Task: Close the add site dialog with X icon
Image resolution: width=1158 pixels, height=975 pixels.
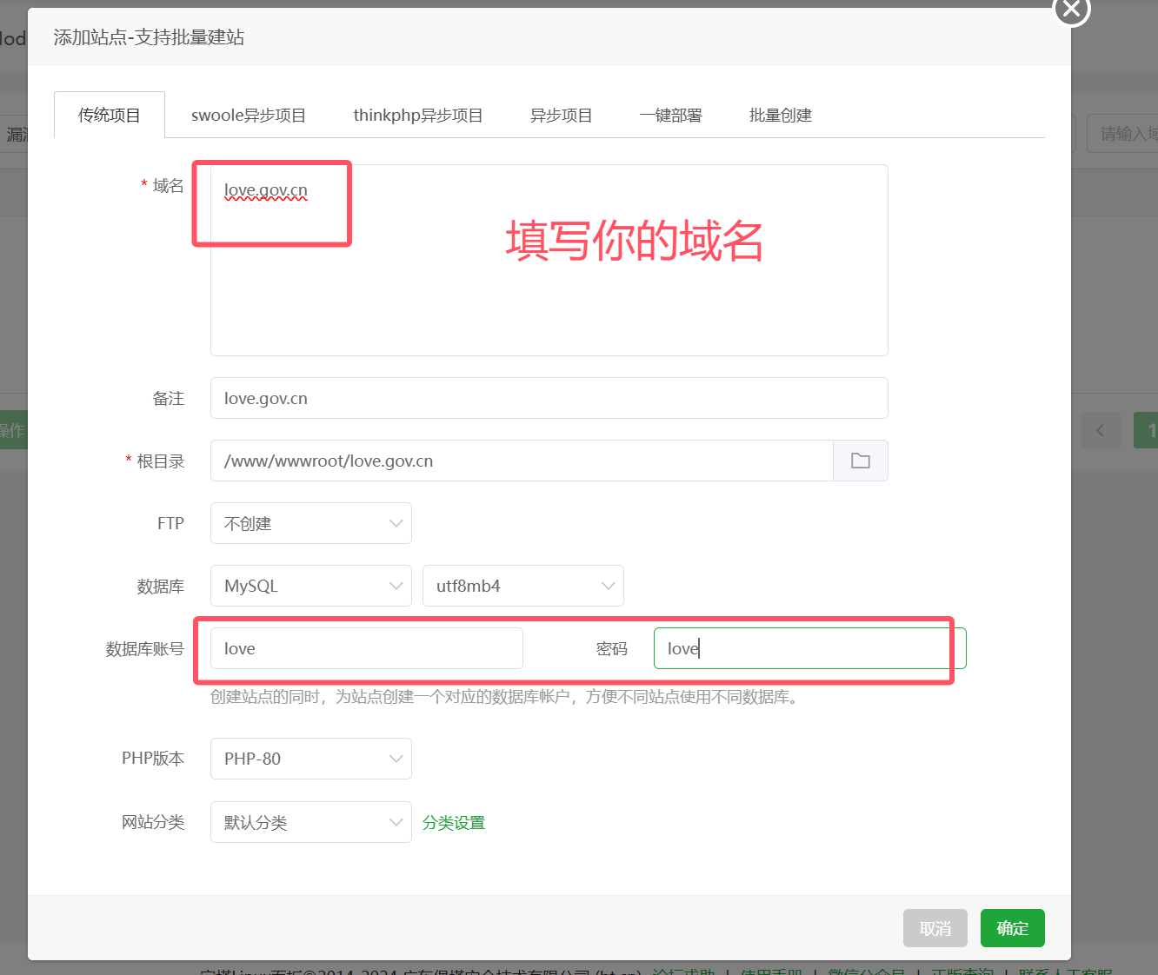Action: [x=1071, y=10]
